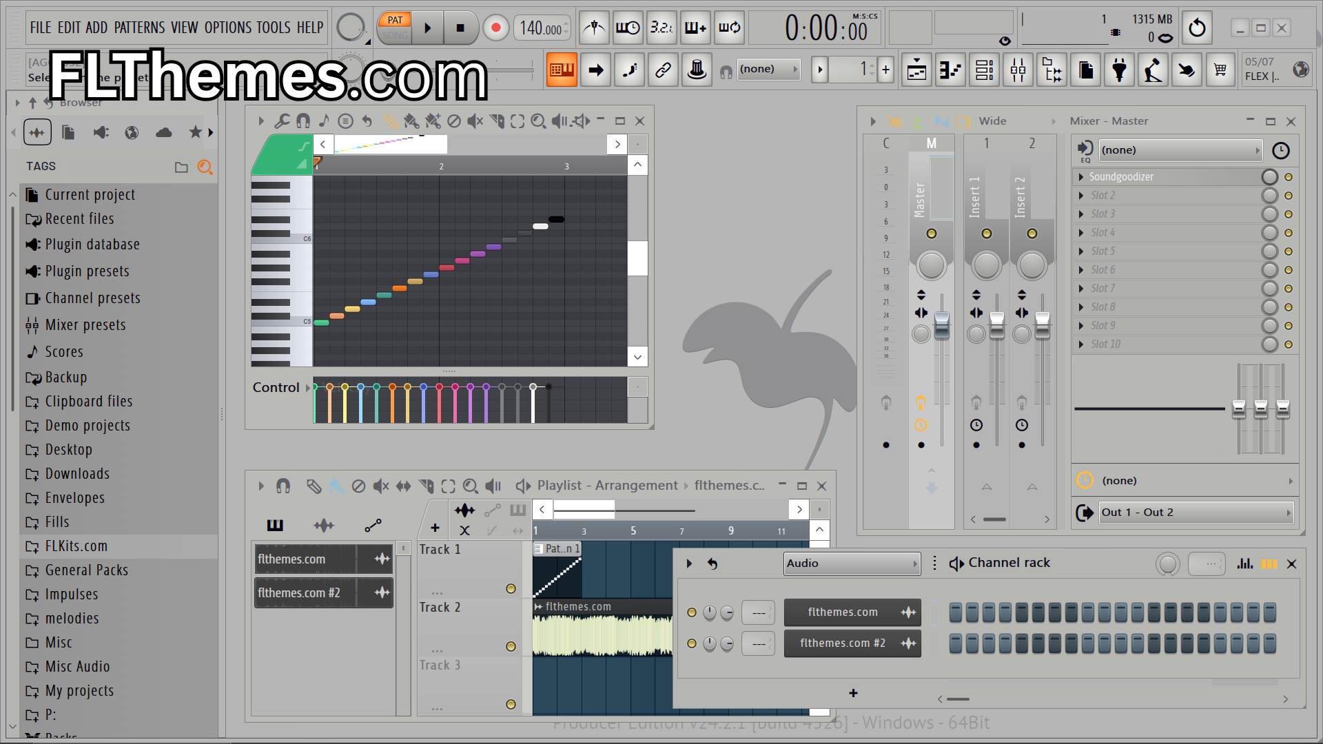Open the HELP menu
Image resolution: width=1323 pixels, height=744 pixels.
310,28
